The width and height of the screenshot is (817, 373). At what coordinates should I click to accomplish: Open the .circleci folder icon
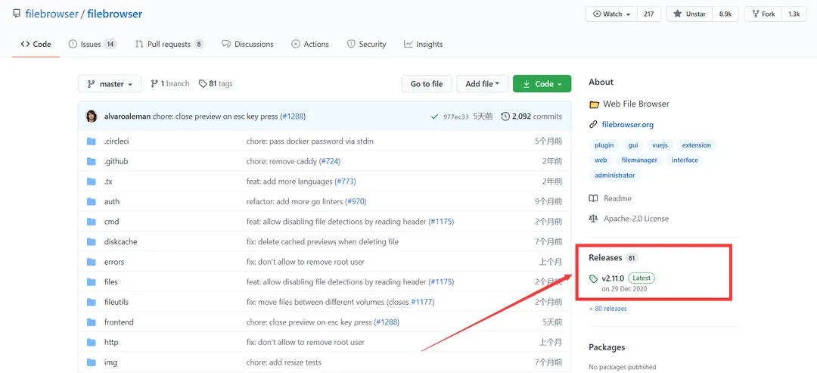coord(92,141)
